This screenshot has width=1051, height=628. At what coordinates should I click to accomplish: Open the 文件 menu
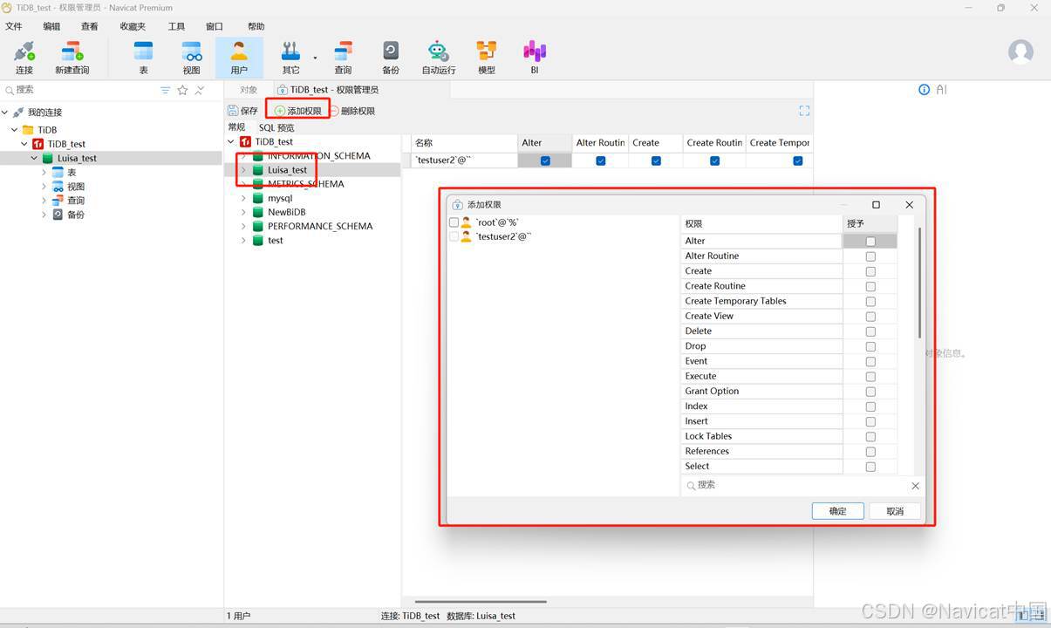14,27
